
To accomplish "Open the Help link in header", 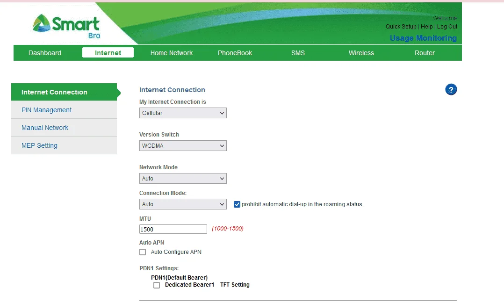I will tap(426, 27).
